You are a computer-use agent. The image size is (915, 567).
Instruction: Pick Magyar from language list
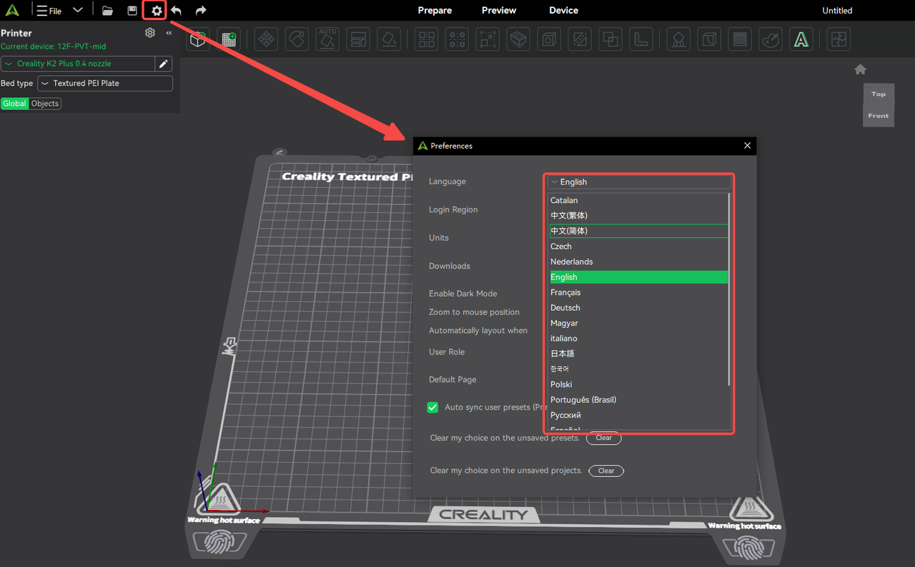coord(638,323)
